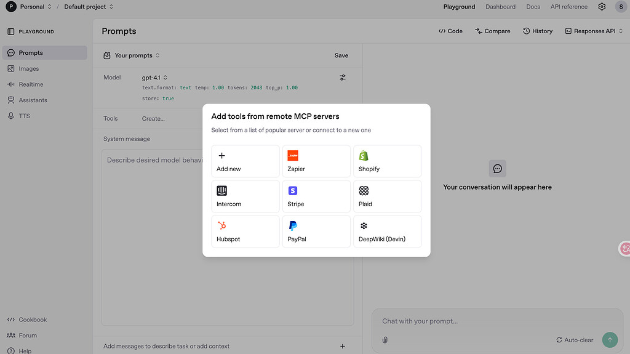The width and height of the screenshot is (630, 354).
Task: Click the pink translate floating icon
Action: tap(624, 249)
